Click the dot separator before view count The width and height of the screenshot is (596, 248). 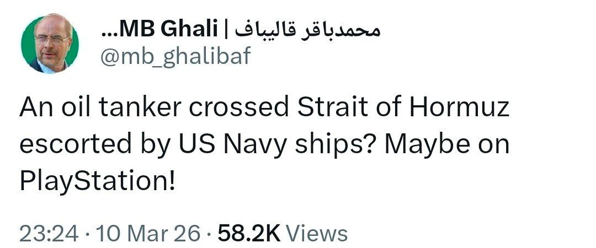tap(210, 233)
